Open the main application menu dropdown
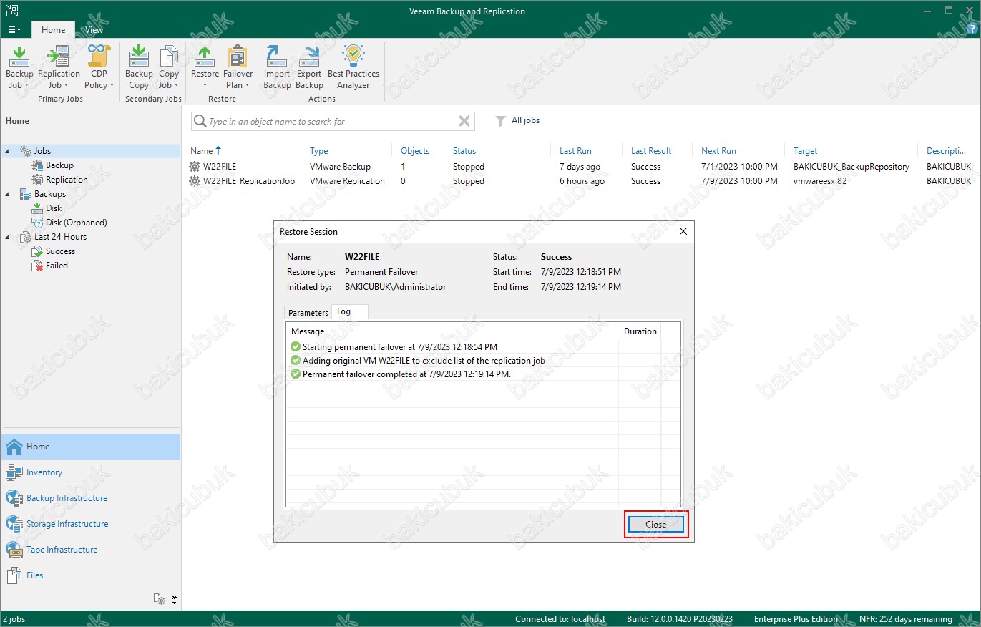 [x=15, y=30]
